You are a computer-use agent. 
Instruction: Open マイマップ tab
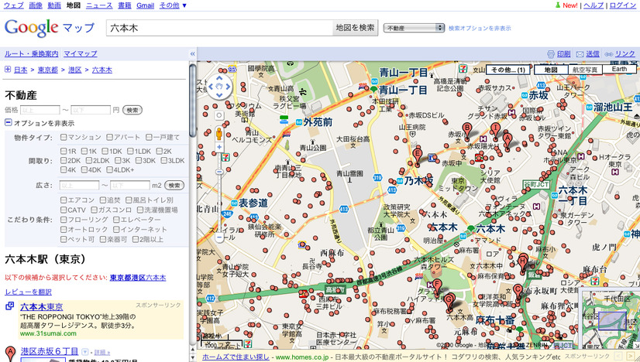coord(81,53)
